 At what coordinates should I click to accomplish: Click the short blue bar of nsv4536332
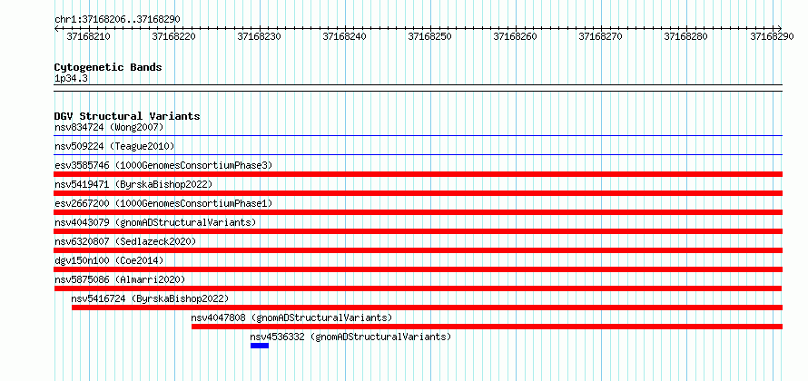(x=260, y=346)
